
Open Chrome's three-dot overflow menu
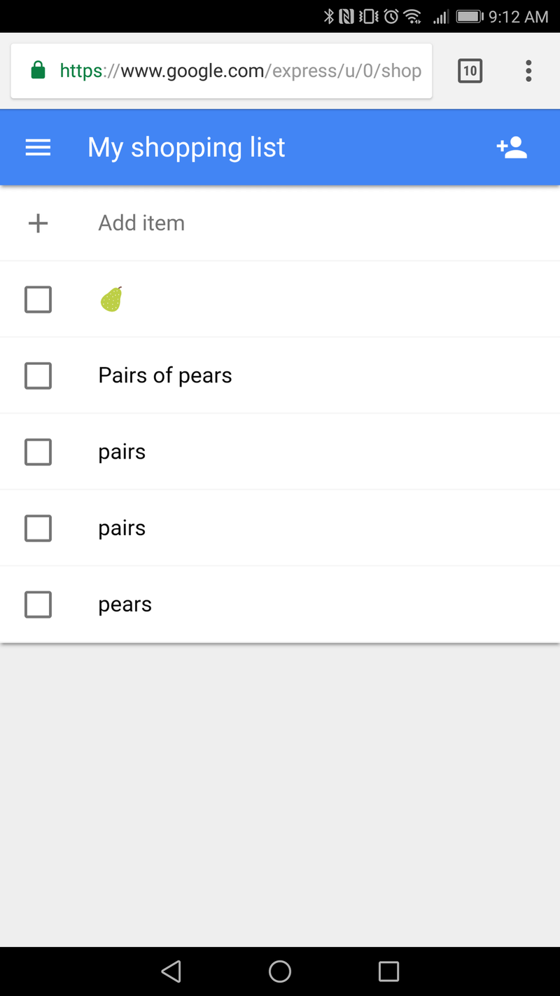click(528, 71)
